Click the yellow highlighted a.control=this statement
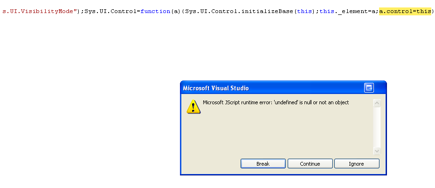 405,11
